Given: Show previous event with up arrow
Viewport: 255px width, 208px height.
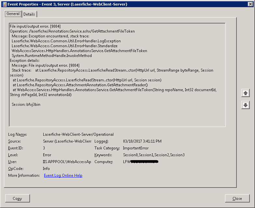Looking at the screenshot, I should pyautogui.click(x=246, y=93).
